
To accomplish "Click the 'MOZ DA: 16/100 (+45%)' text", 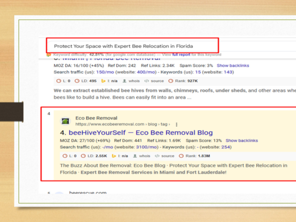I will click(79, 65).
